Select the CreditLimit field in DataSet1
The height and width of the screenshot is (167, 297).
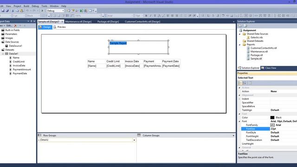(19, 62)
